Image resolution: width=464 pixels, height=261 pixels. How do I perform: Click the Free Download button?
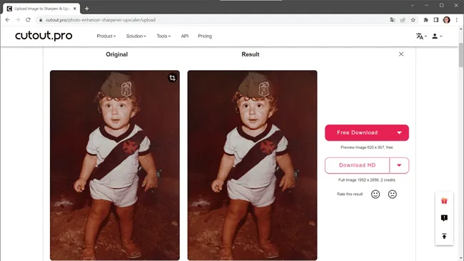click(357, 132)
